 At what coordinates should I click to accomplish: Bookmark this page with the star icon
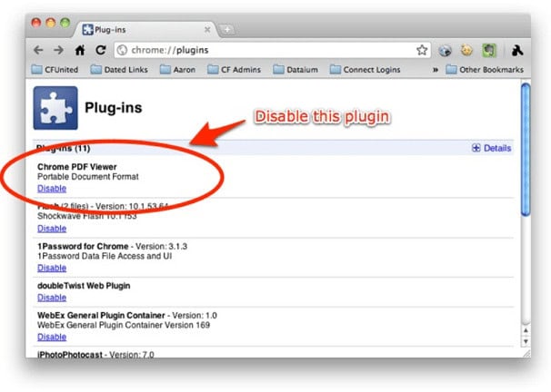click(x=422, y=50)
